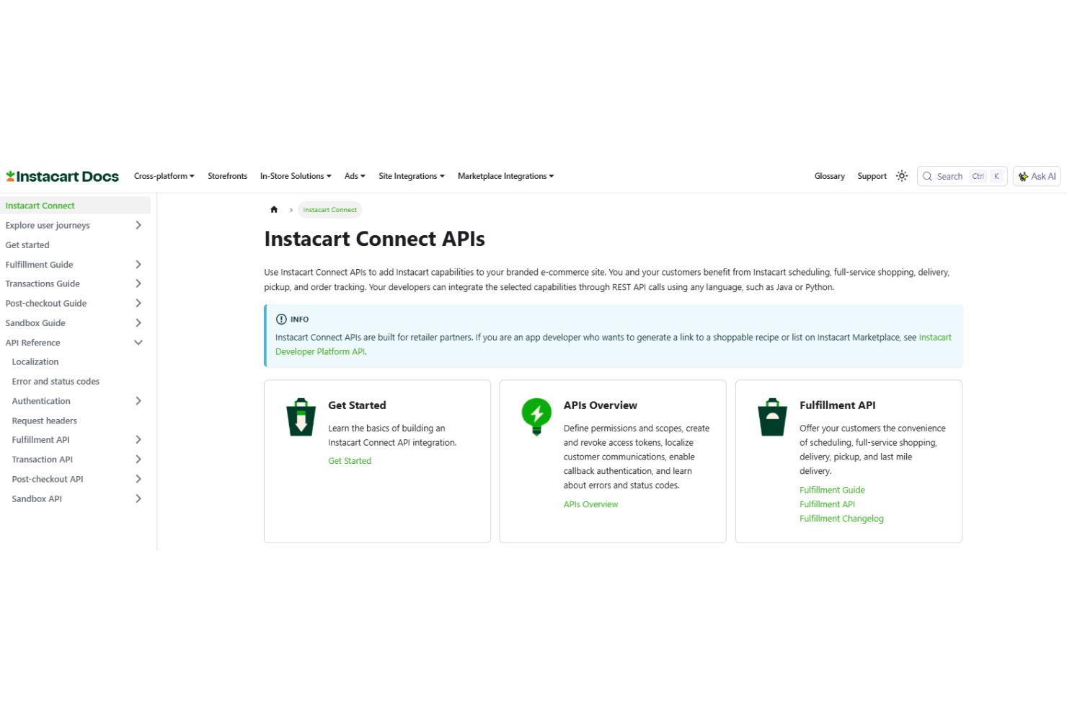Open the Site Integrations dropdown
The height and width of the screenshot is (712, 1067).
[x=412, y=176]
